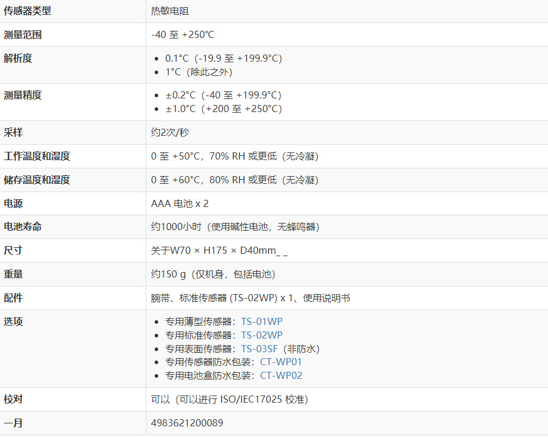Click the TS-02WP link in 选项 list
548x437 pixels.
point(261,335)
